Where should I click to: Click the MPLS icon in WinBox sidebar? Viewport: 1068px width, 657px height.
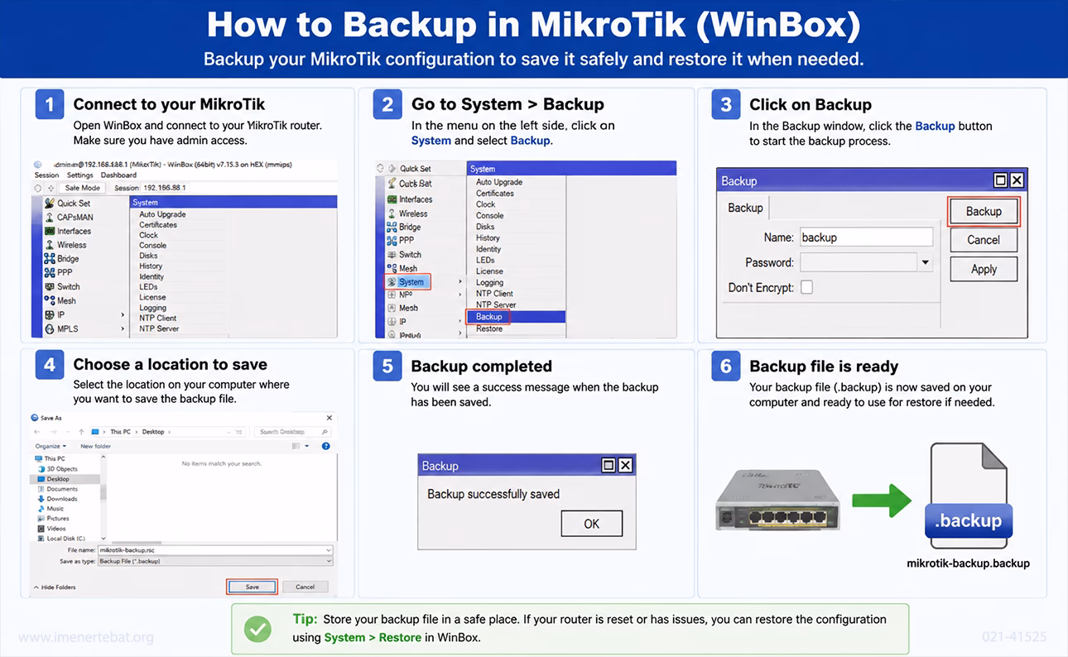pyautogui.click(x=50, y=328)
